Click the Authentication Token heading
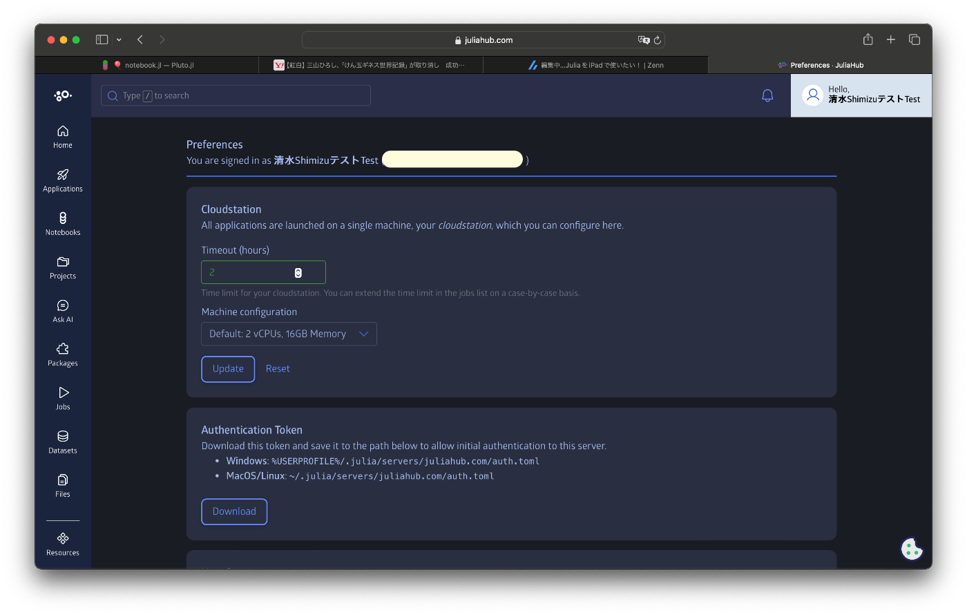 pos(252,430)
